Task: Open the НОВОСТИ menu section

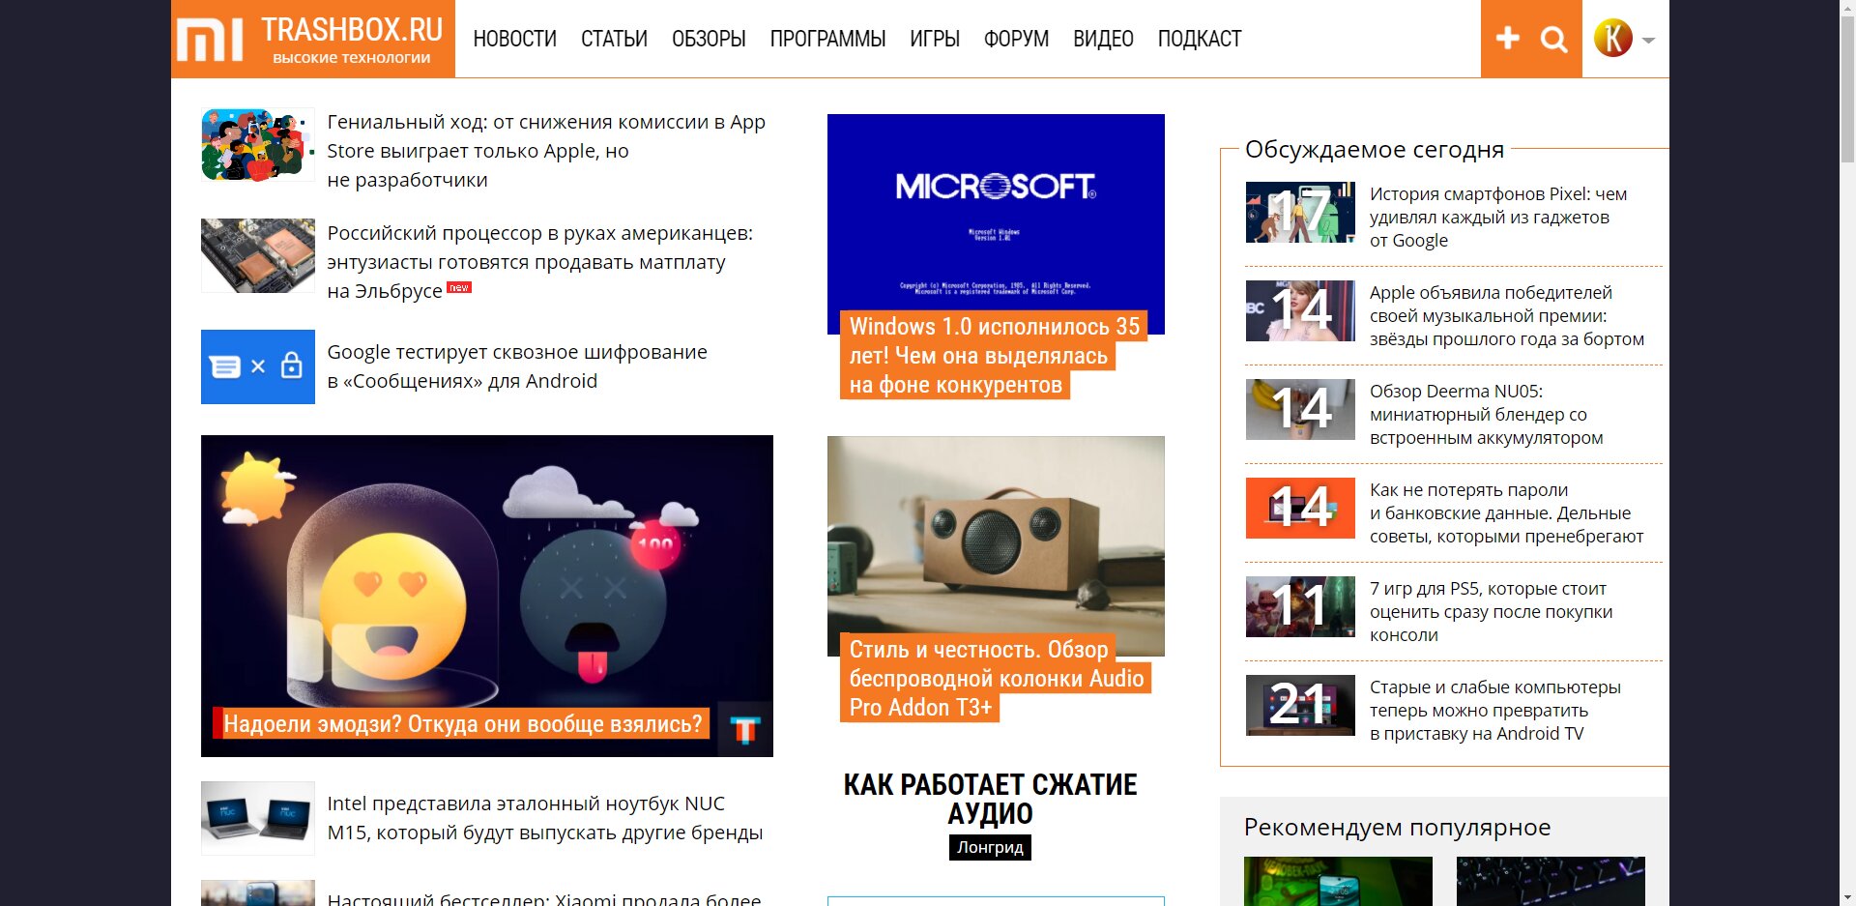Action: coord(514,39)
